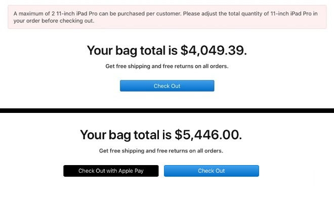Image resolution: width=334 pixels, height=199 pixels.
Task: Start checkout for the $4,049.39 bag
Action: coord(167,86)
